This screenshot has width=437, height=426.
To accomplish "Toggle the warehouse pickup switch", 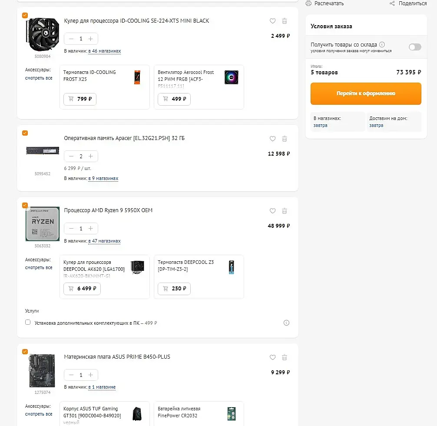I will [415, 47].
